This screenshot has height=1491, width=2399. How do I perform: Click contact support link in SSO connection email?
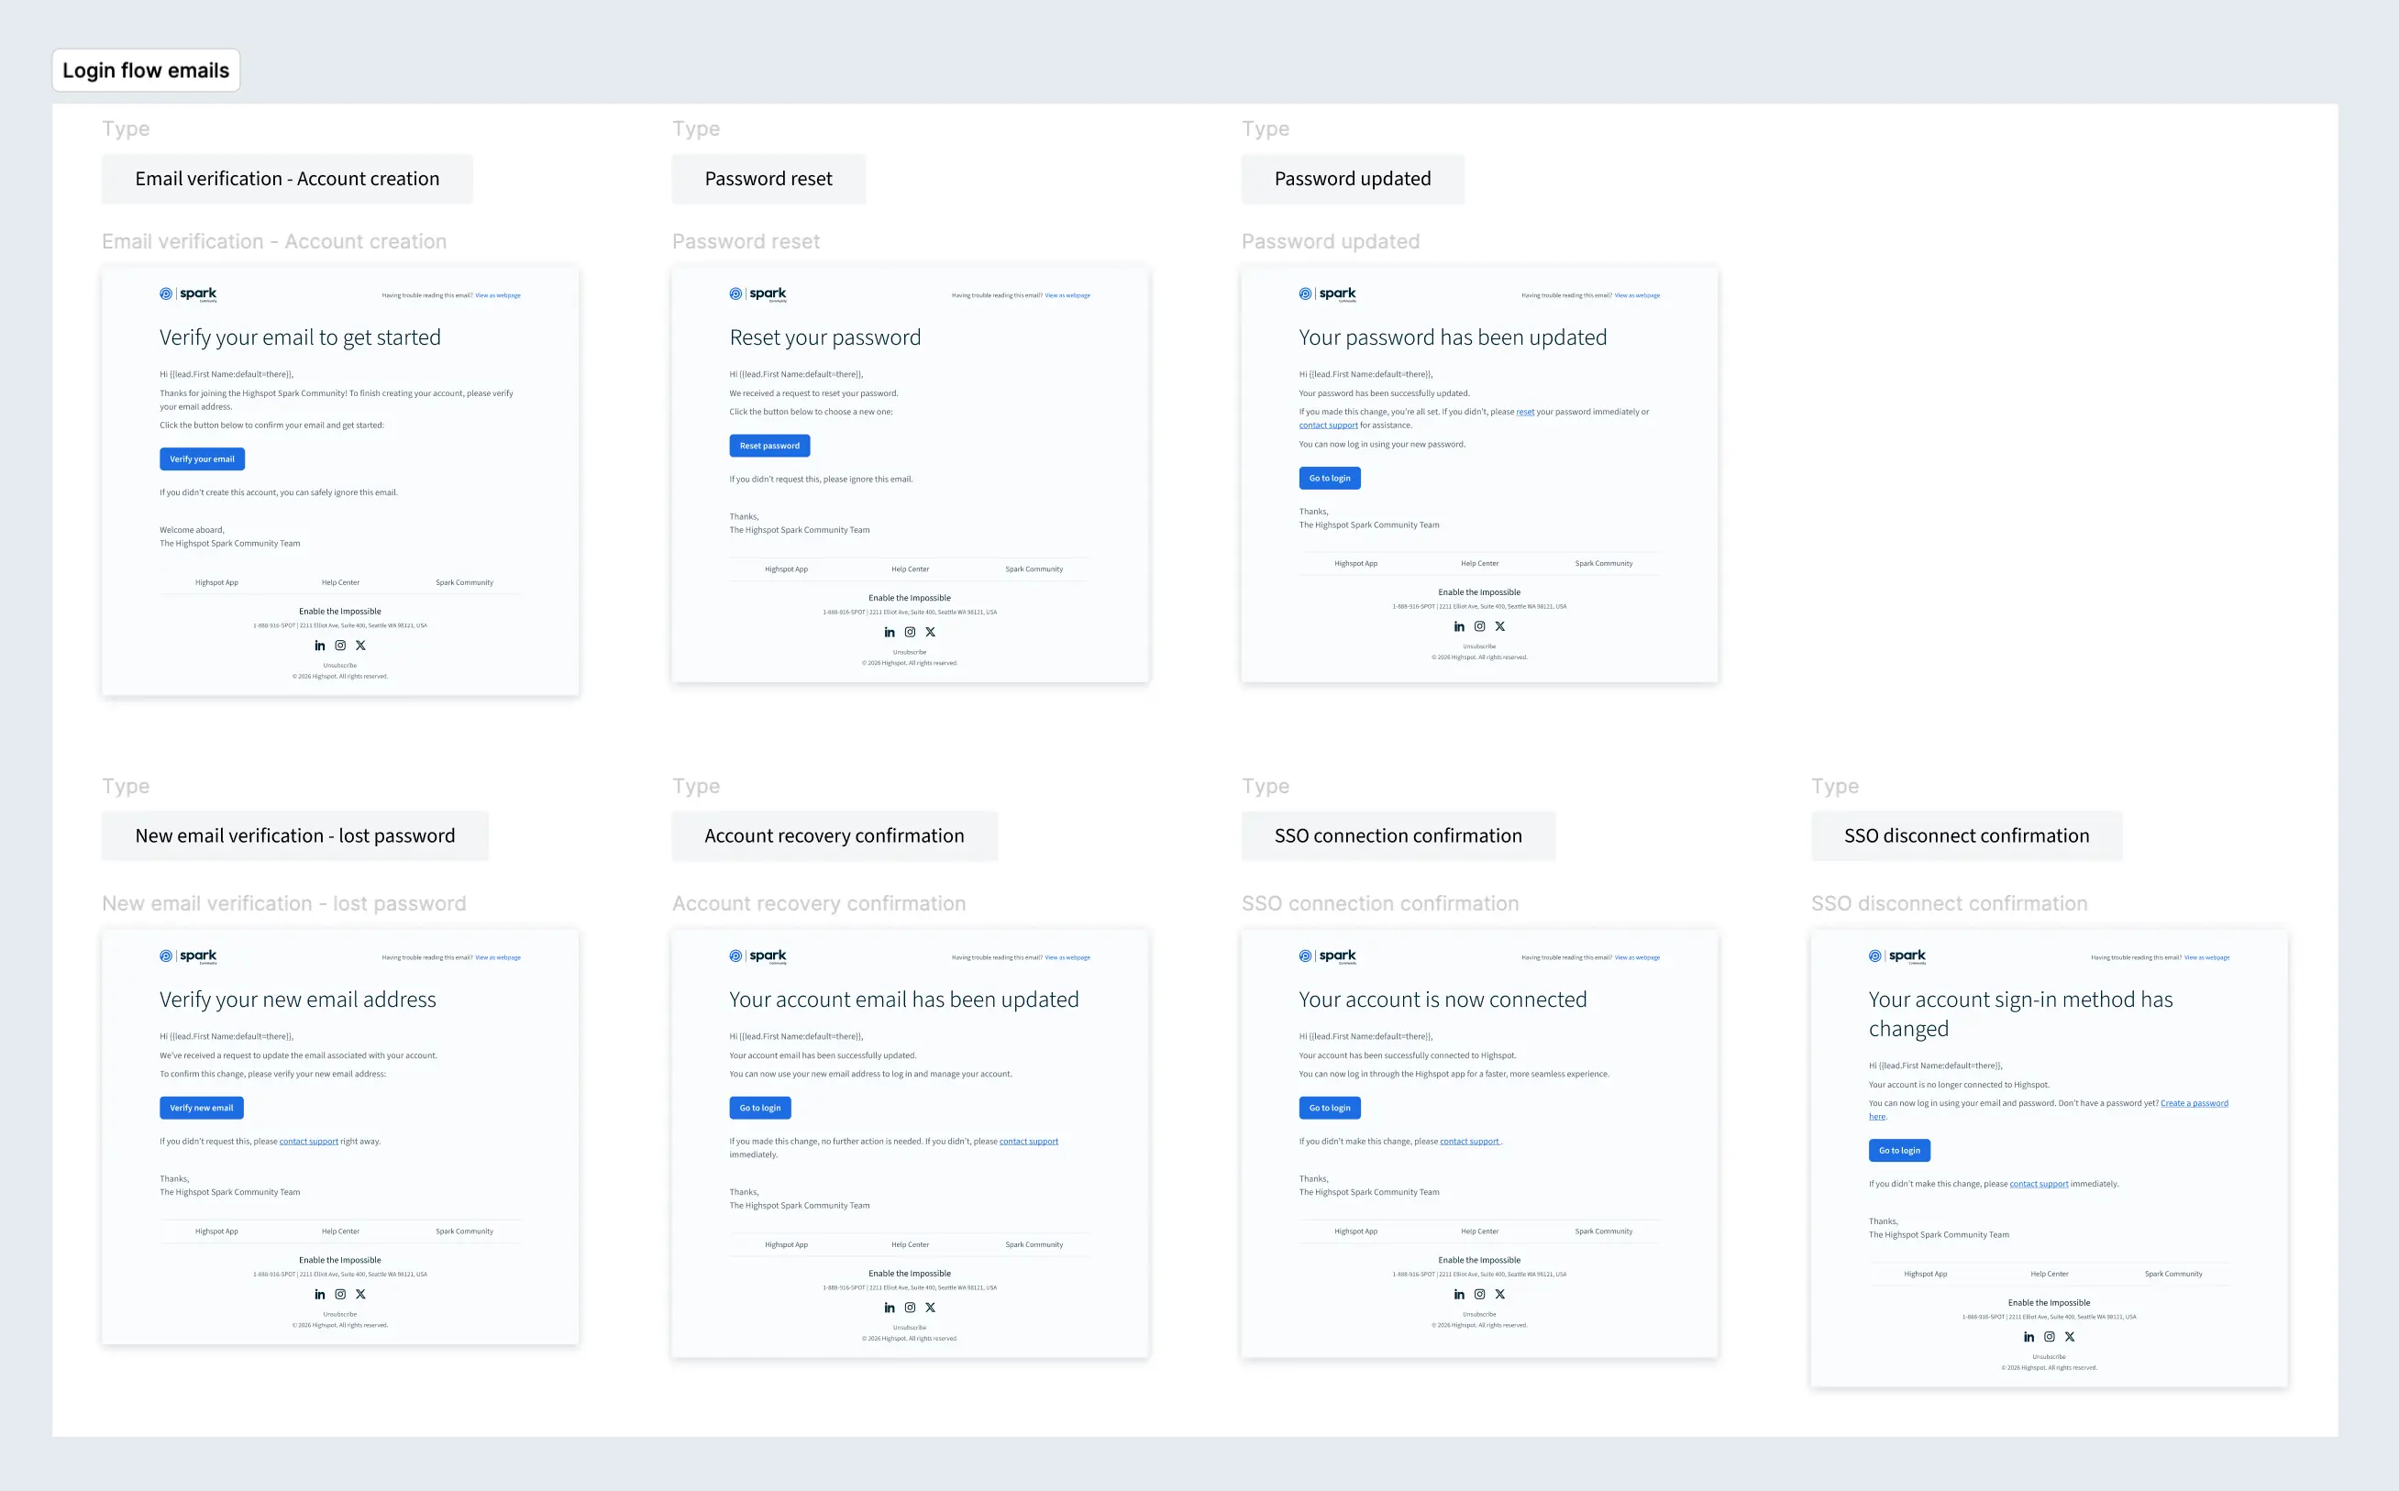pyautogui.click(x=1468, y=1141)
